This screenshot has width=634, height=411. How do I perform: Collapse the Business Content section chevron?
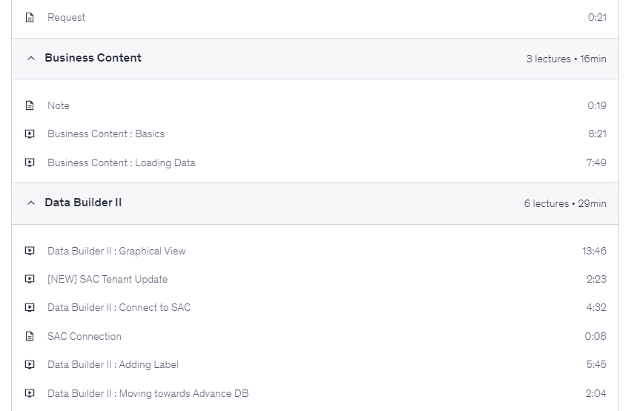coord(30,58)
